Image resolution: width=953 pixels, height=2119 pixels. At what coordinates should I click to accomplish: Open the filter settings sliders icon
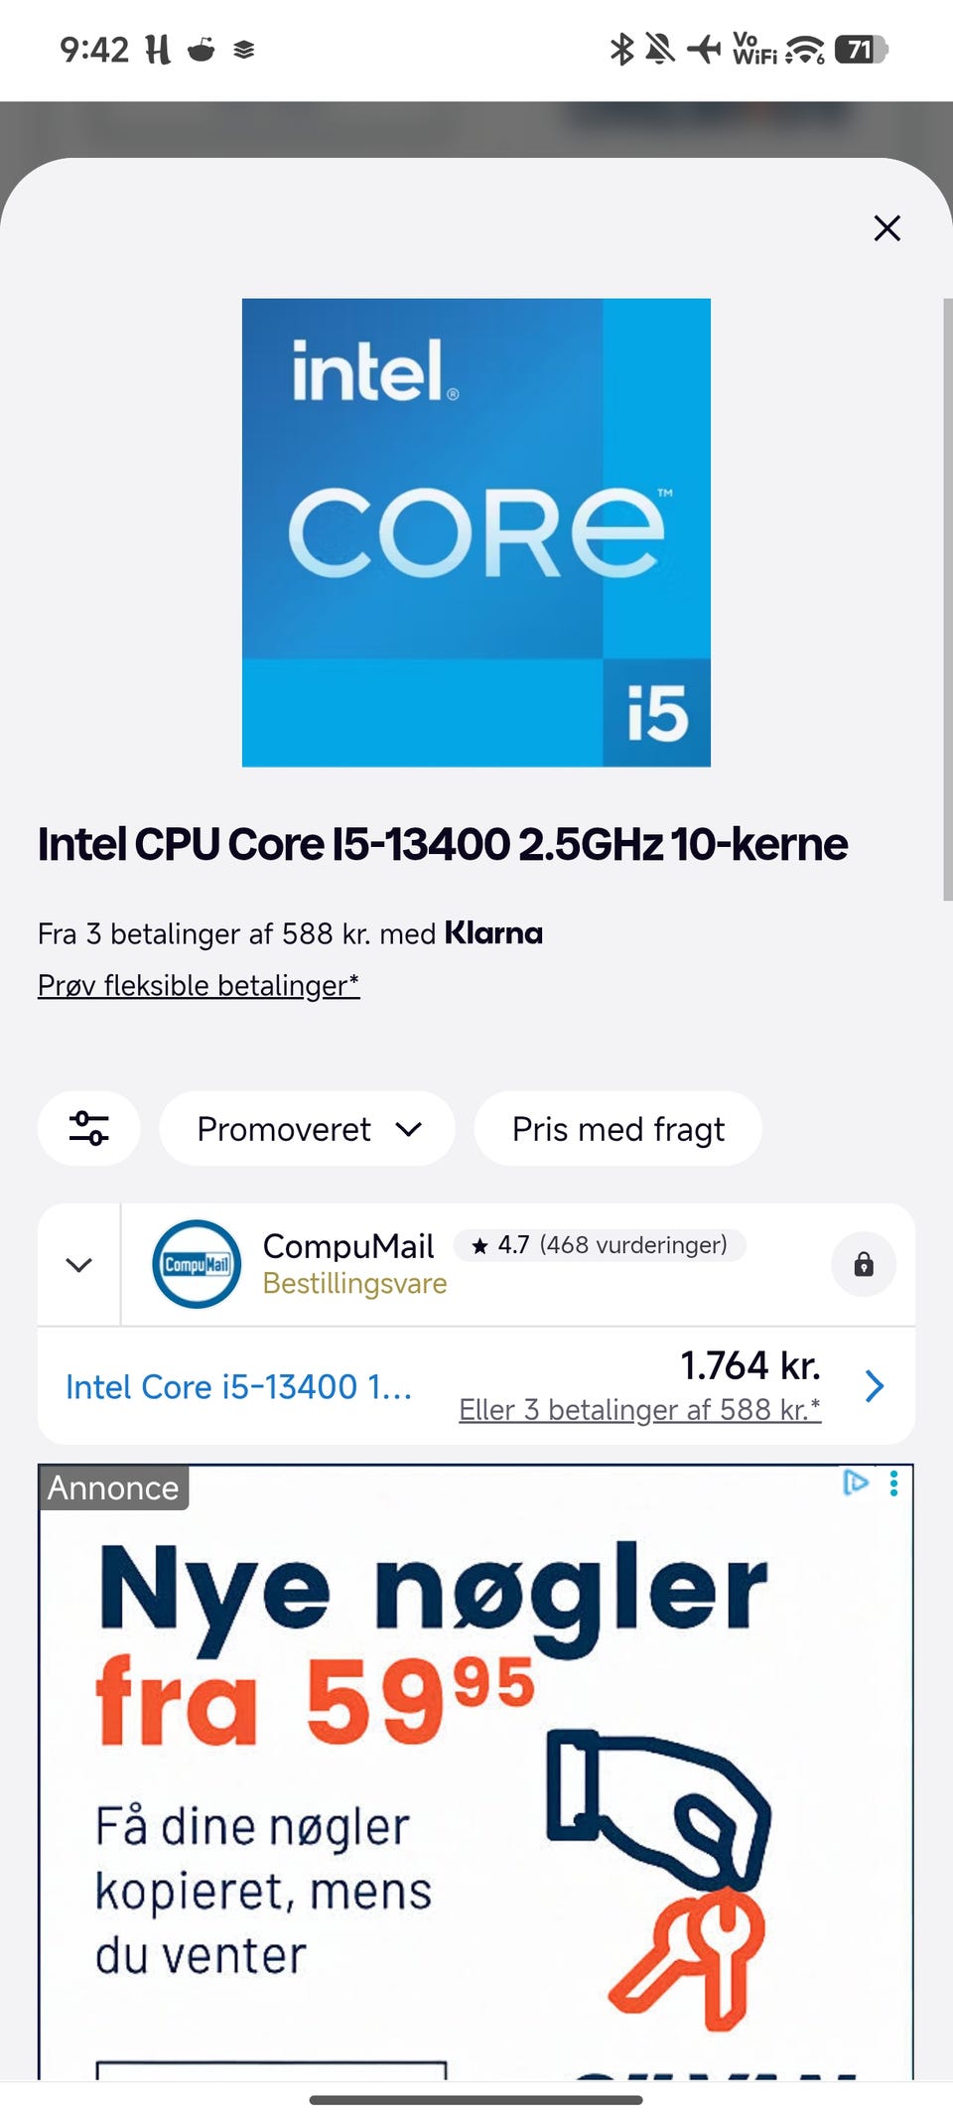(x=88, y=1129)
